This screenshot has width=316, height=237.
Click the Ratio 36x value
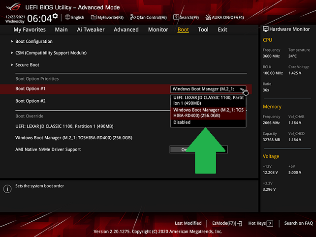pos(266,90)
